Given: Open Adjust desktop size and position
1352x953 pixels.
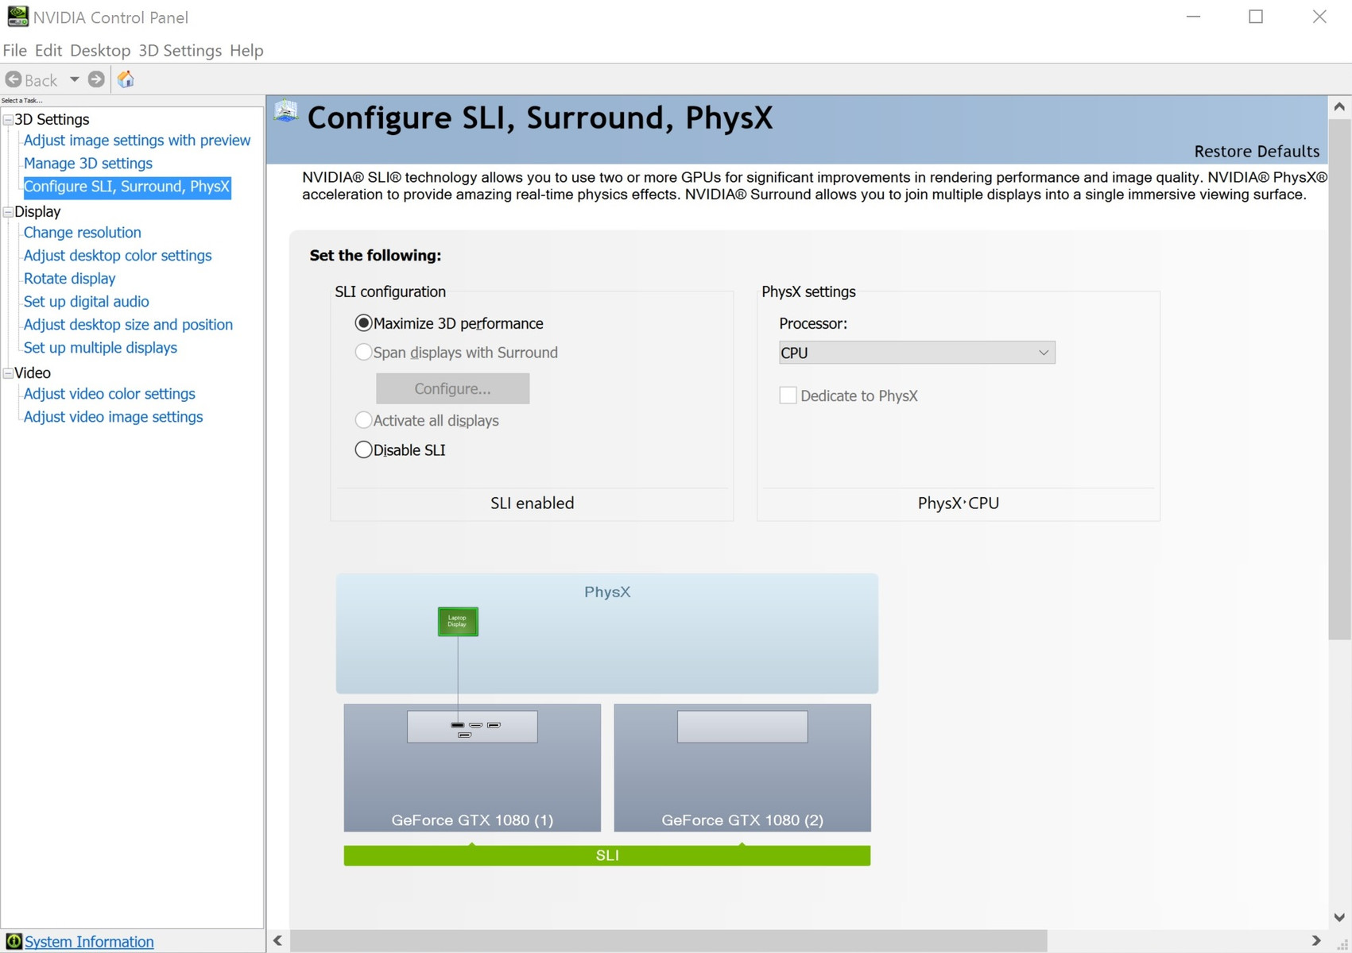Looking at the screenshot, I should point(128,325).
